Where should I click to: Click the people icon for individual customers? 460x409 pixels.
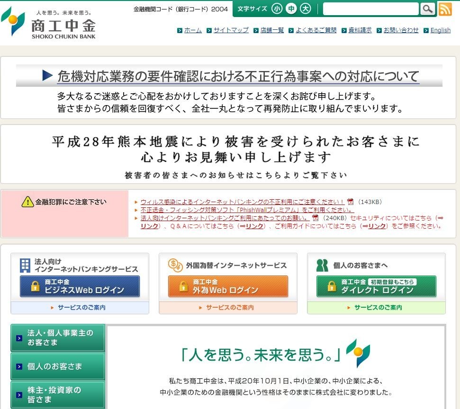click(x=322, y=265)
